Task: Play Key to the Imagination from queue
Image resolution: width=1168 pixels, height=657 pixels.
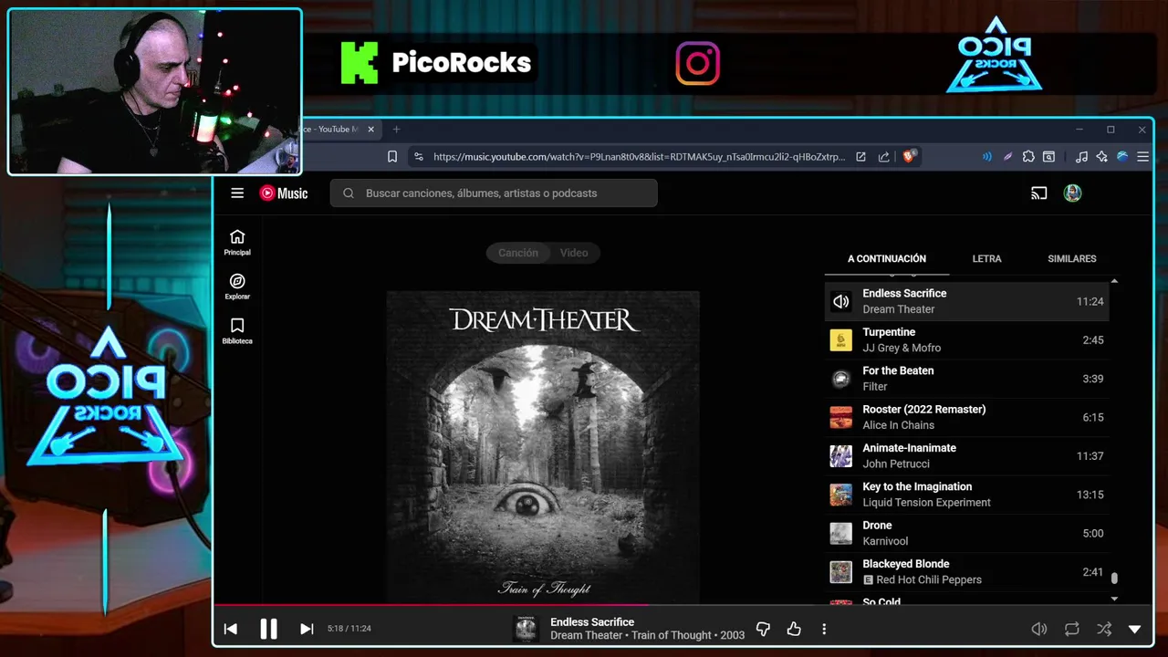Action: point(967,495)
